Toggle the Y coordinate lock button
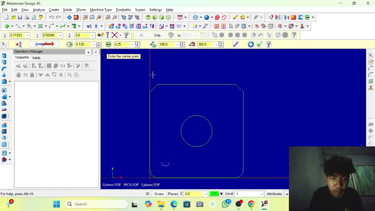Viewport: 375px width, 211px height. pos(37,35)
